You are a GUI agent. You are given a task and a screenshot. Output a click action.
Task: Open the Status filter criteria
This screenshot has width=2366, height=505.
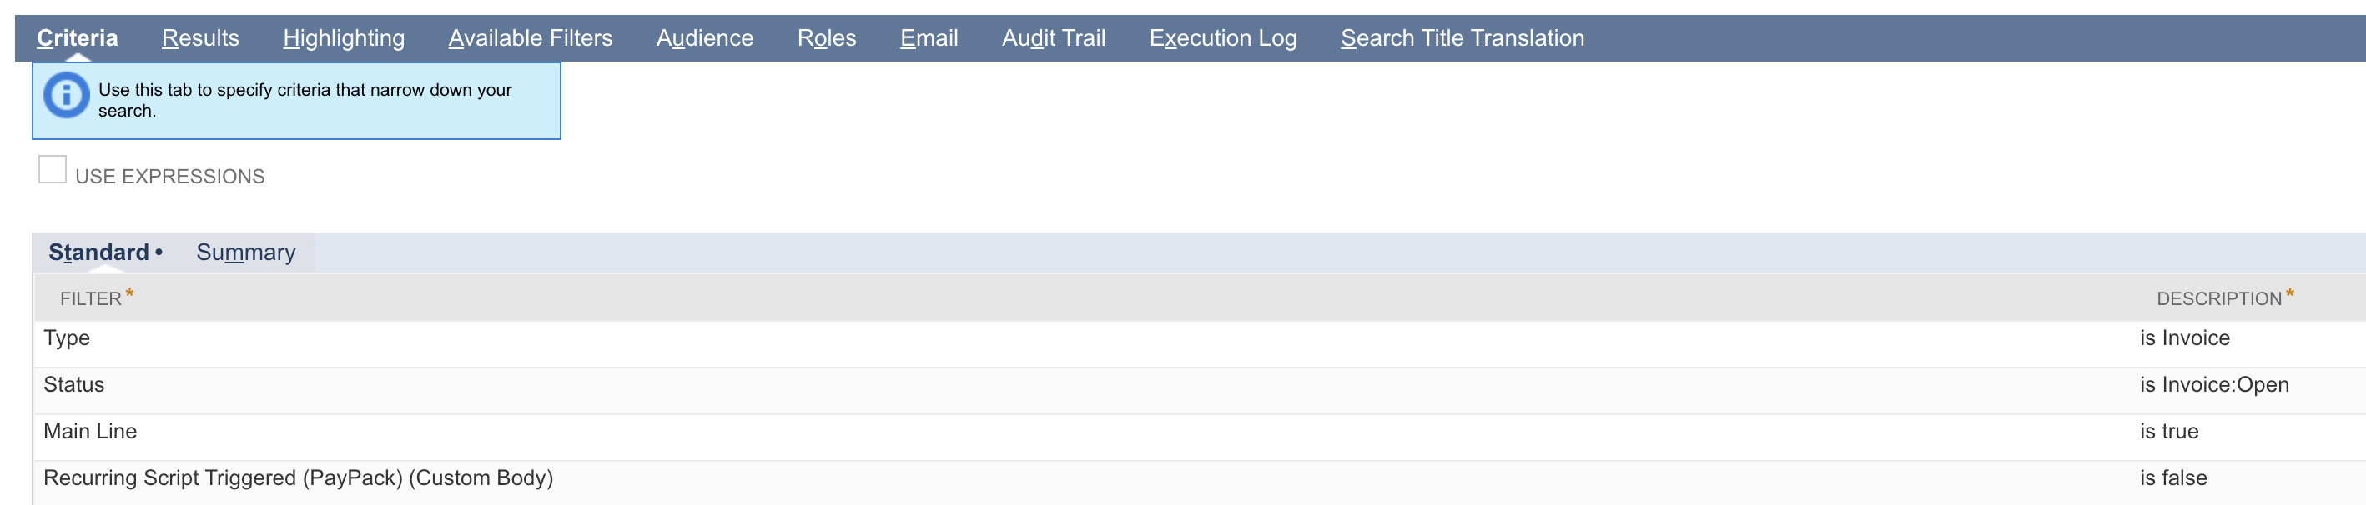tap(73, 384)
